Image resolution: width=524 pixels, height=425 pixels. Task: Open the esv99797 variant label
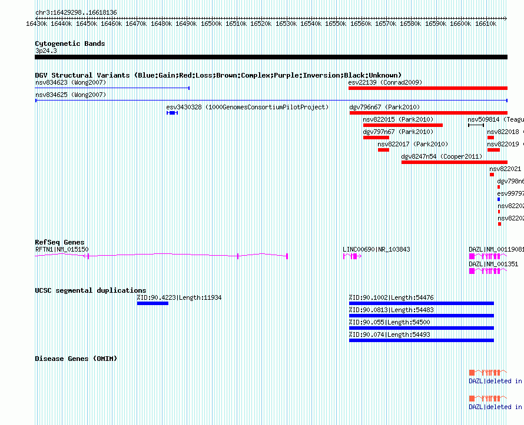[x=510, y=193]
